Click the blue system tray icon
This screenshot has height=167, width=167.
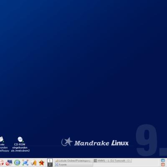(x=163, y=160)
